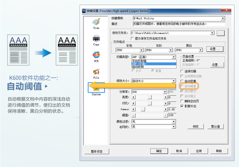Screen dimensions: 239x167
Task: Open the 分辨率 resolution dropdown
Action: 165,92
